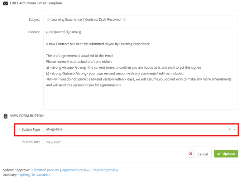Click the Cancel button

pos(199,154)
